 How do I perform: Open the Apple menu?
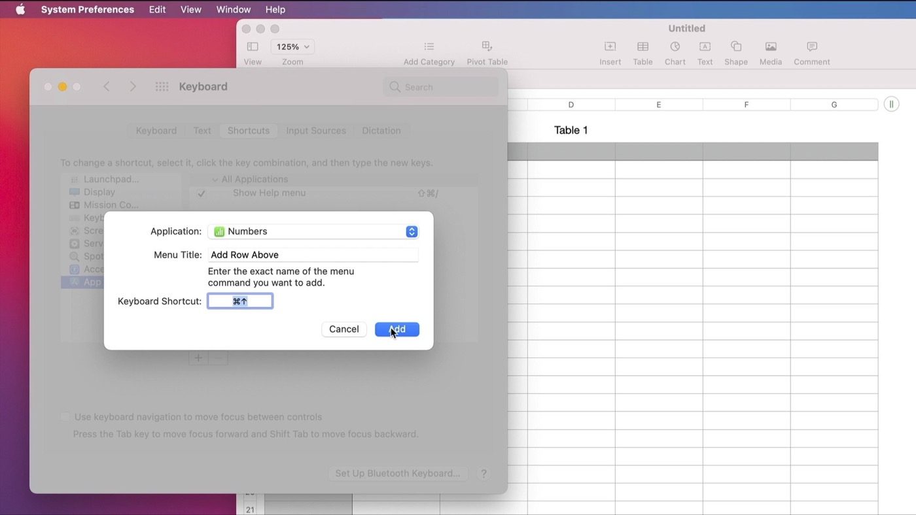point(20,10)
